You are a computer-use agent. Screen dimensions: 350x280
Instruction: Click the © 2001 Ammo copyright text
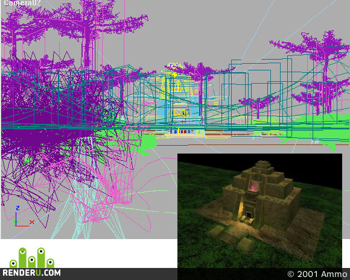point(317,274)
